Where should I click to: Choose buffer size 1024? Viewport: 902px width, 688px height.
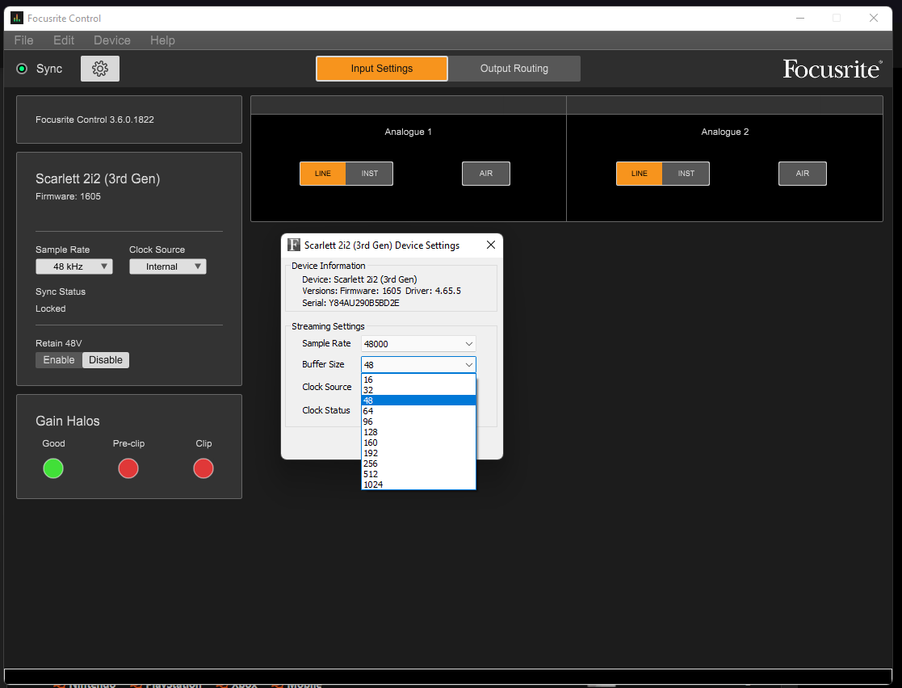(x=418, y=485)
